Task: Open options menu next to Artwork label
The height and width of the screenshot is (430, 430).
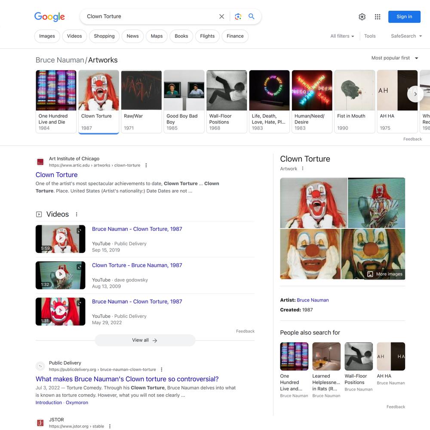Action: click(x=302, y=169)
